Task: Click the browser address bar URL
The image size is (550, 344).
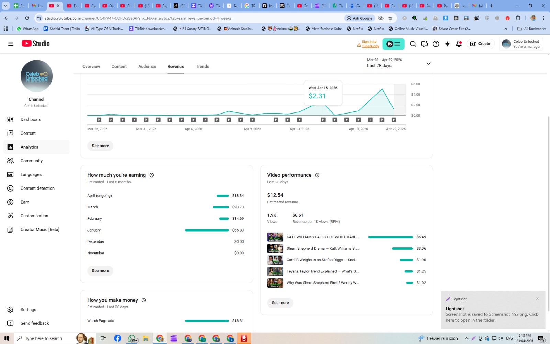Action: pos(138,18)
